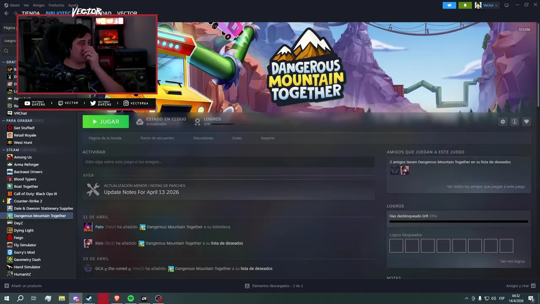
Task: Open the Steam announcements megaphone button
Action: click(x=449, y=5)
